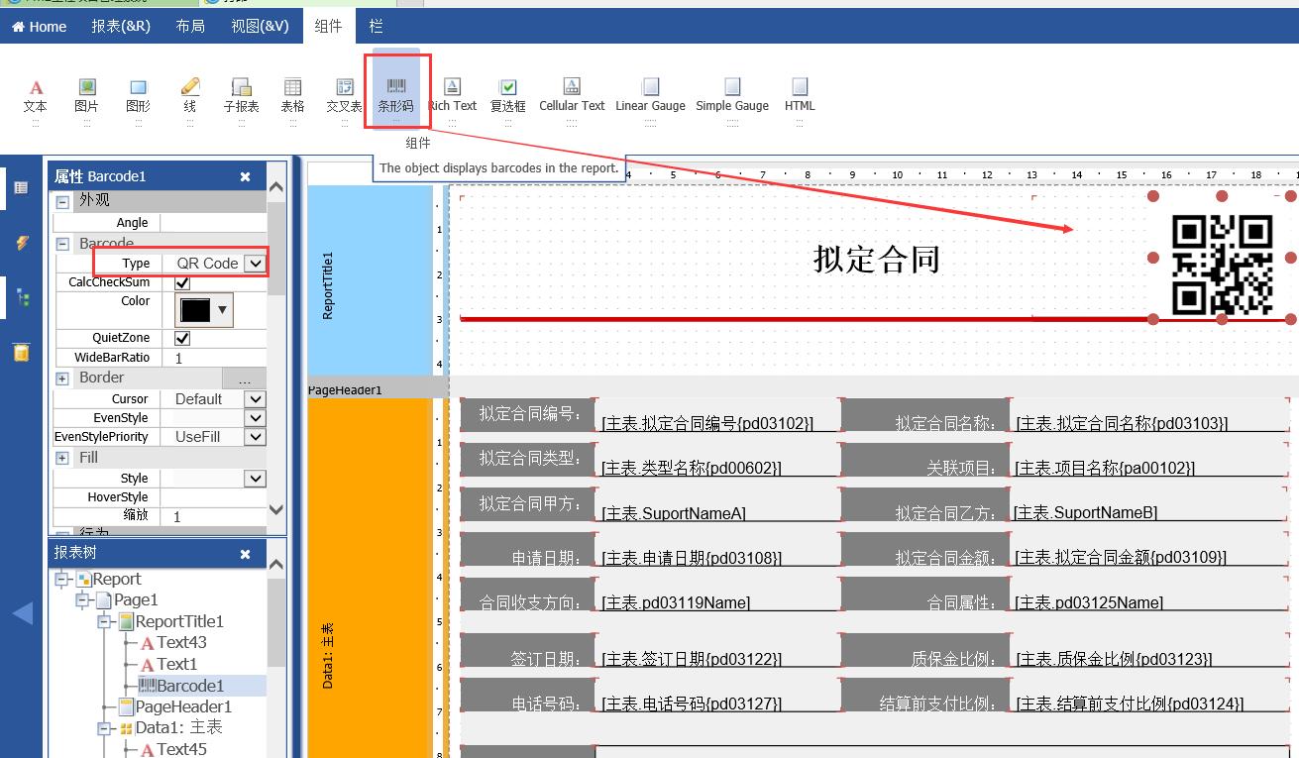Screen dimensions: 1299x758
Task: Pick the 线 line drawing tool
Action: point(190,95)
